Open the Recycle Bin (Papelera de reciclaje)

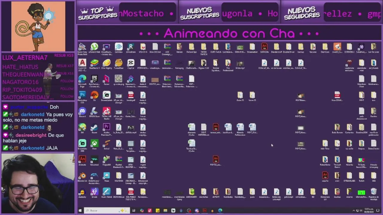373,194
